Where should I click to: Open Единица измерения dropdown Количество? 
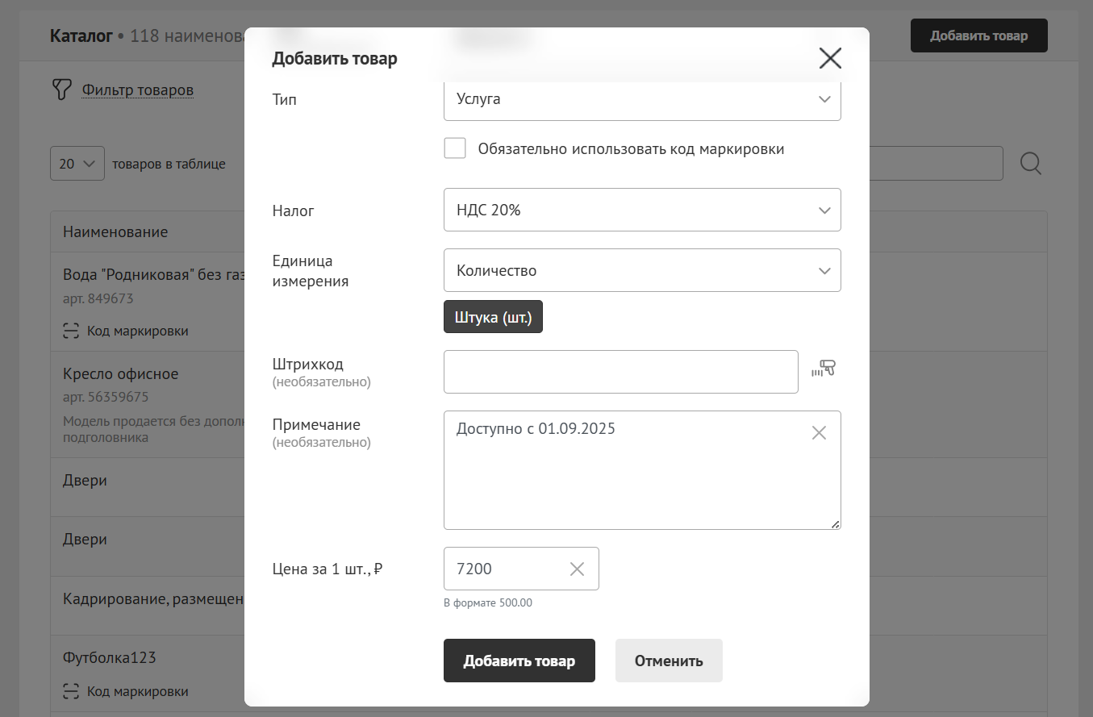pyautogui.click(x=642, y=270)
